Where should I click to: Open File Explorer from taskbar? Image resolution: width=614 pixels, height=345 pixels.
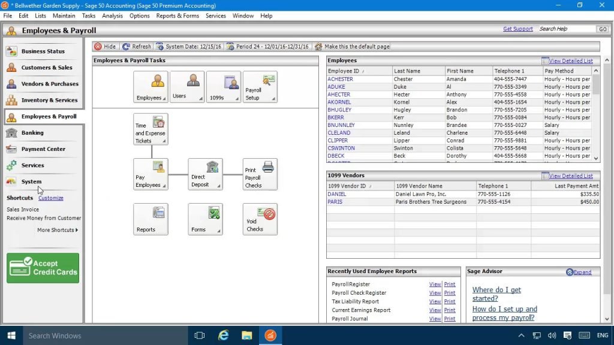click(246, 335)
